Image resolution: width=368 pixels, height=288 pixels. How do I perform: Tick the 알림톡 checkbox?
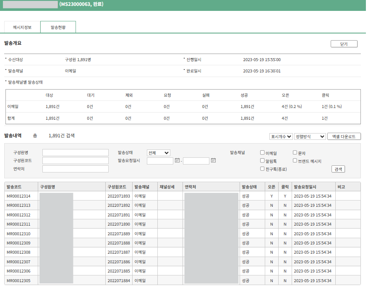click(262, 161)
